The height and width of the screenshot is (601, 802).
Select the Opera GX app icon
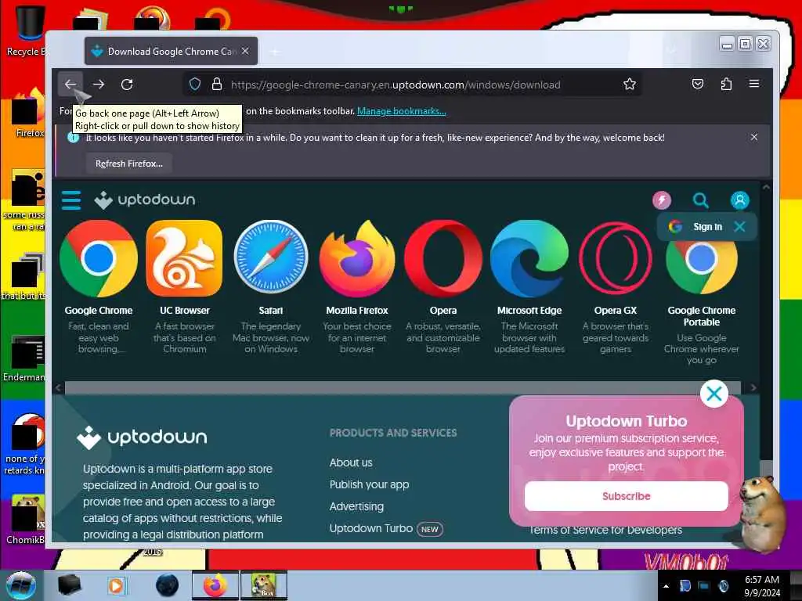tap(616, 258)
